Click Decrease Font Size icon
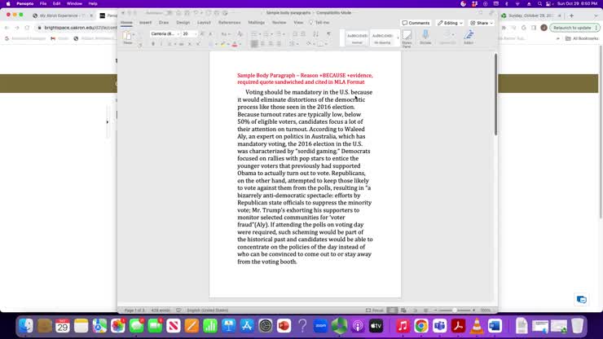 [x=210, y=34]
